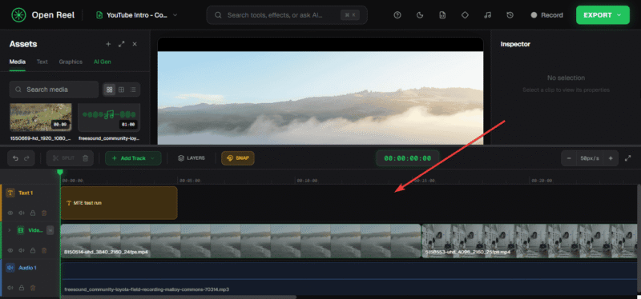The height and width of the screenshot is (299, 641).
Task: Open the YouTube Intro project dropdown
Action: coord(137,15)
